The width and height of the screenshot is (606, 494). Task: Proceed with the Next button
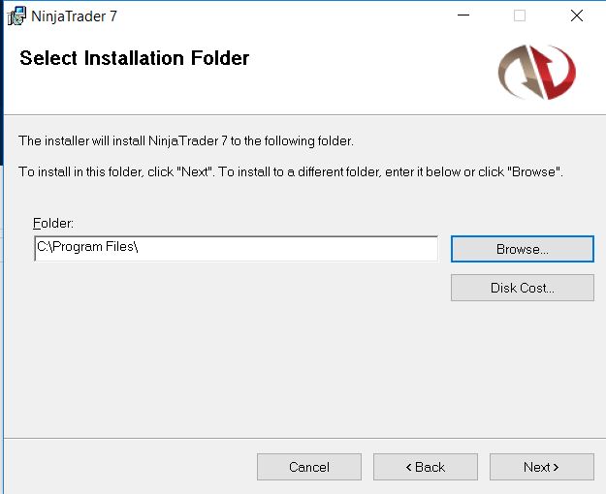541,467
